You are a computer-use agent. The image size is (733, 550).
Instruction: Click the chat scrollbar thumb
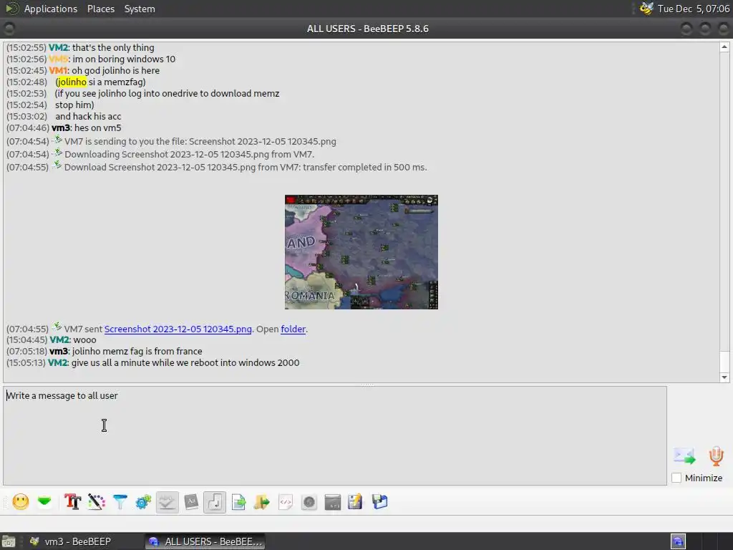point(724,361)
